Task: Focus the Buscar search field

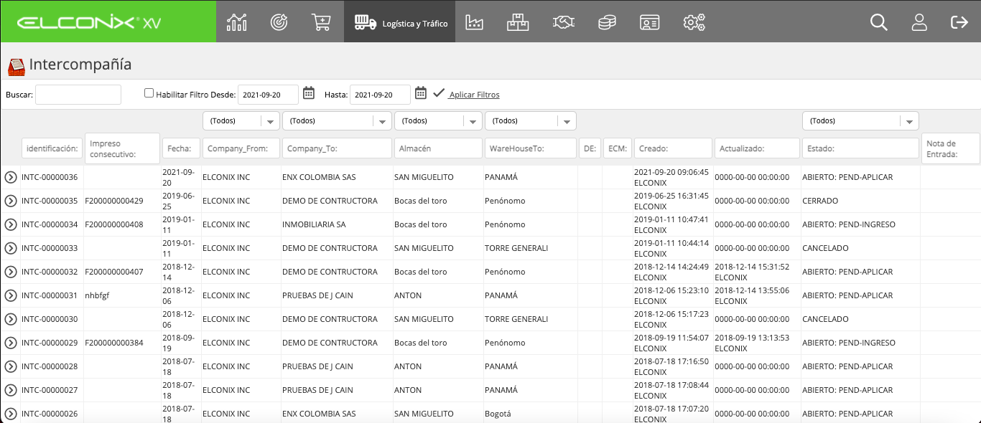Action: tap(78, 95)
